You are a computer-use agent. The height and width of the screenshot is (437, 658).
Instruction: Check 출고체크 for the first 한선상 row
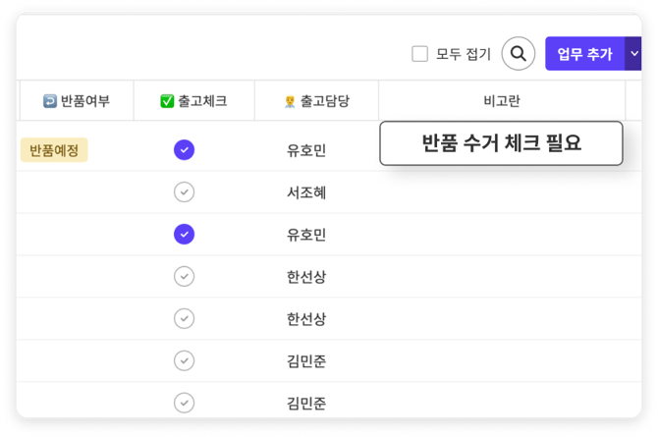184,277
